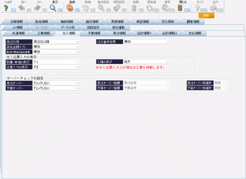
Task: Click the 前へ back arrow icon
Action: coord(22,8)
